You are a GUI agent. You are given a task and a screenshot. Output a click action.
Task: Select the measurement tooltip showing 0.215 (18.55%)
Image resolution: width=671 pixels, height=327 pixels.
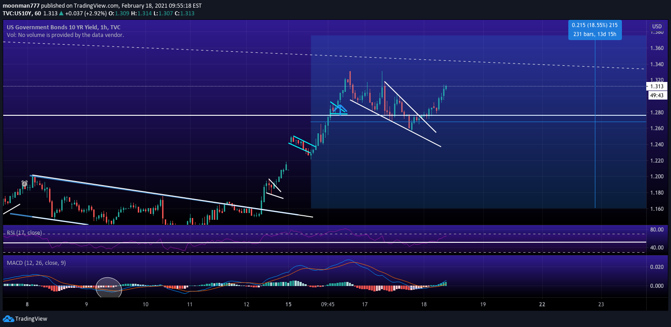(x=595, y=29)
